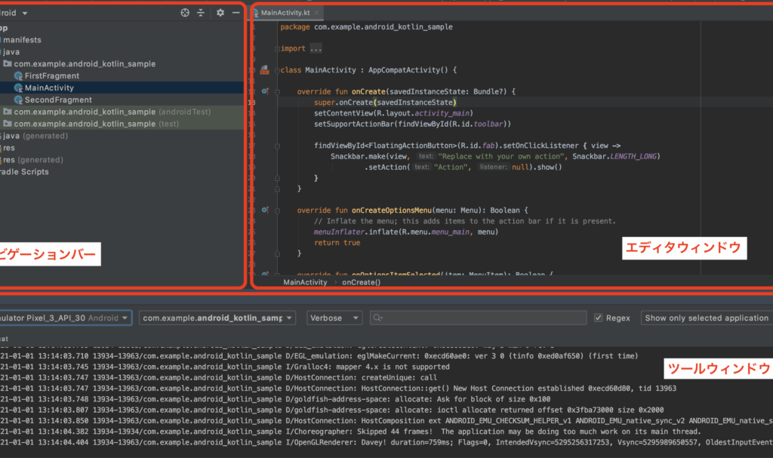The image size is (773, 458).
Task: Toggle the Regex checkbox
Action: [599, 318]
